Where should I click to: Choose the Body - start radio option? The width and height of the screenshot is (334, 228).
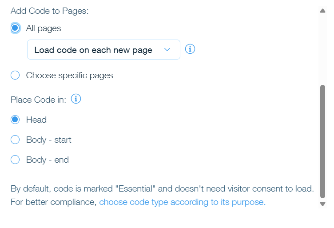(15, 140)
